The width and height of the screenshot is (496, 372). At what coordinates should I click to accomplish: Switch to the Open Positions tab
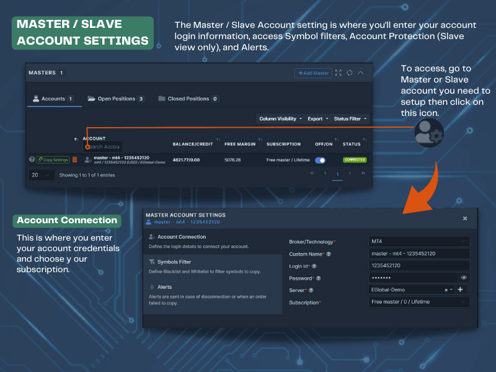point(116,99)
